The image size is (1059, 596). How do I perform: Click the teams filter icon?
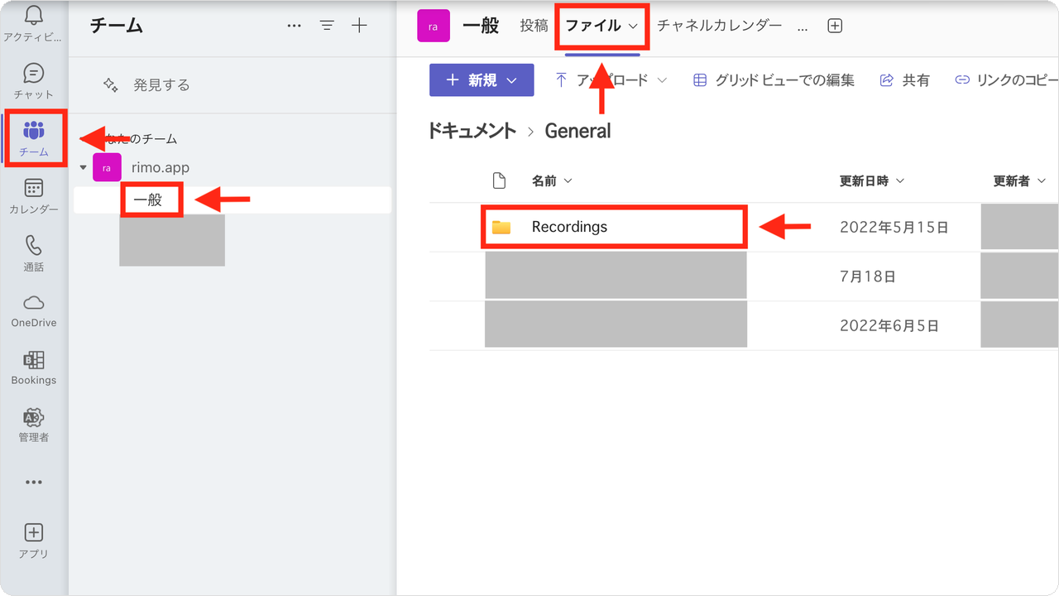pyautogui.click(x=327, y=26)
